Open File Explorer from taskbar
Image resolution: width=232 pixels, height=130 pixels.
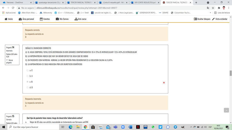click(x=78, y=127)
